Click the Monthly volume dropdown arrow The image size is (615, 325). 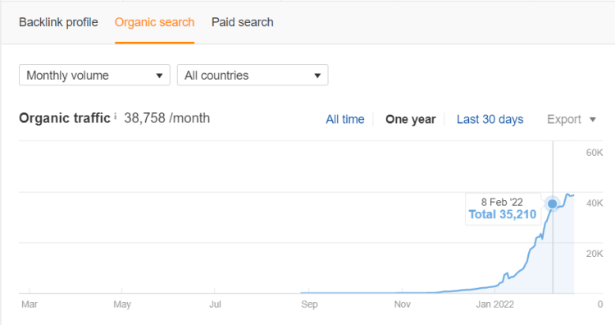click(x=159, y=76)
